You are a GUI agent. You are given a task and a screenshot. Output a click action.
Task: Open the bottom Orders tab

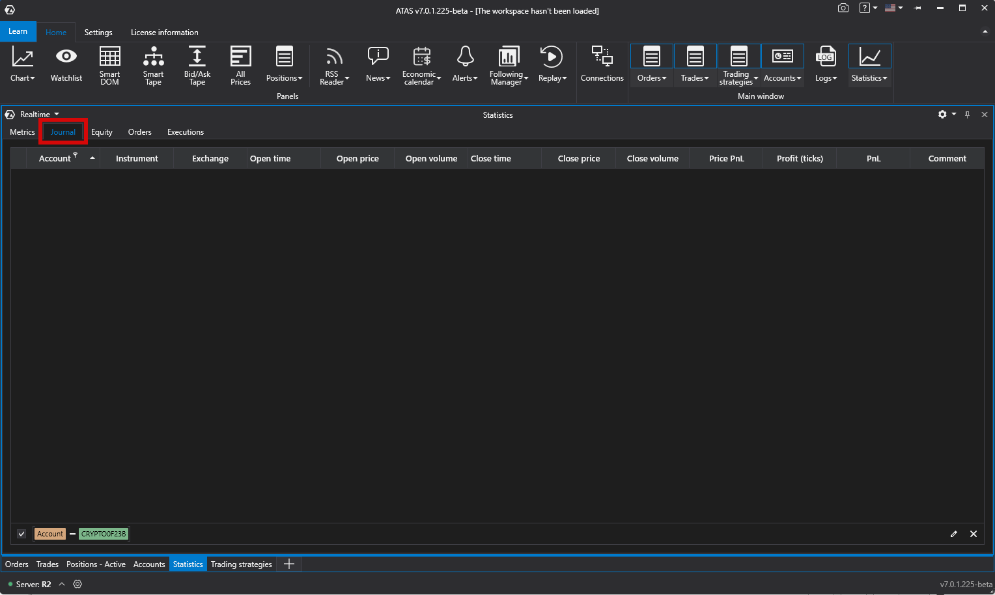(x=17, y=564)
